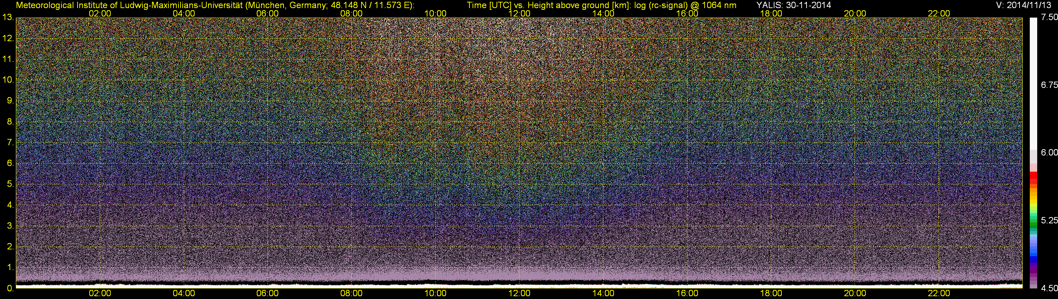Click the height axis label '5.'
This screenshot has height=299, width=1058.
pyautogui.click(x=10, y=184)
